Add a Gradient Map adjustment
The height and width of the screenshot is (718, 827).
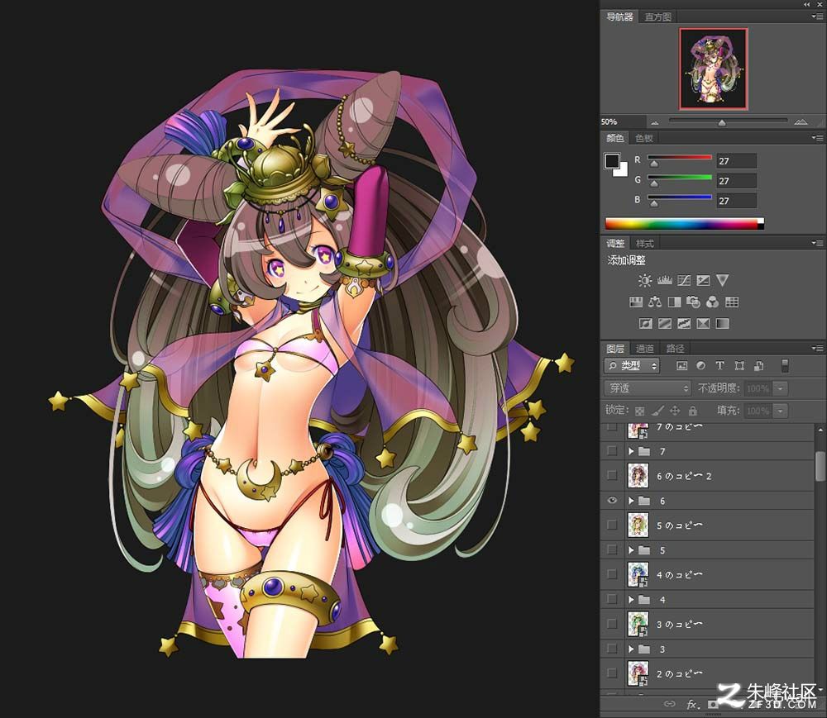pyautogui.click(x=722, y=323)
